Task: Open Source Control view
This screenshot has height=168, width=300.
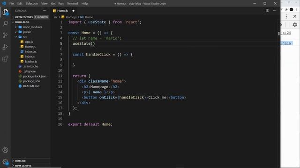Action: pos(5,35)
